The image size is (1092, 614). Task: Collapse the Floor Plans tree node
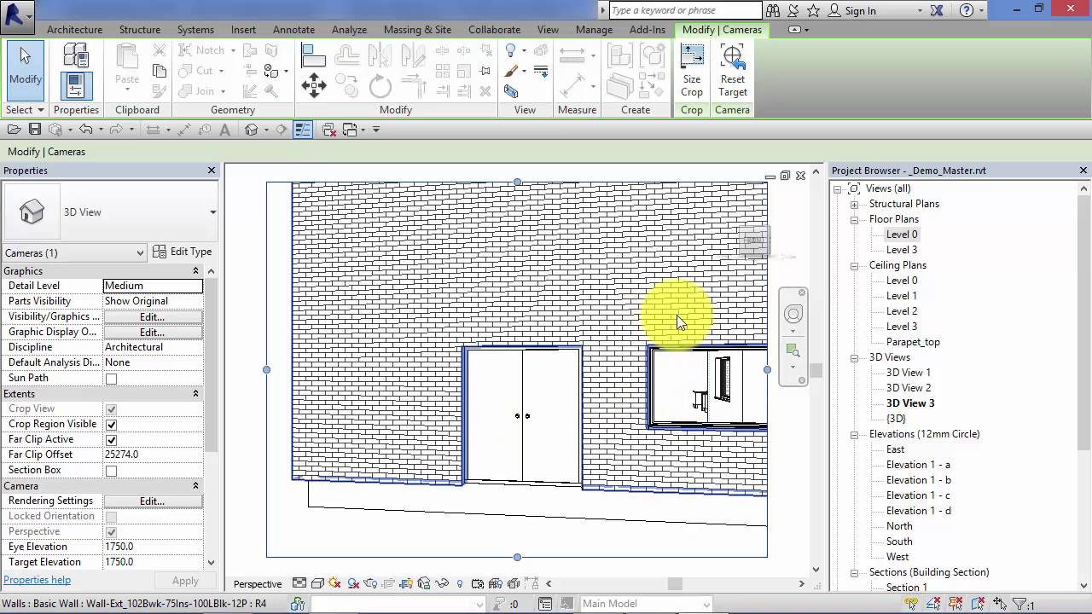tap(854, 220)
